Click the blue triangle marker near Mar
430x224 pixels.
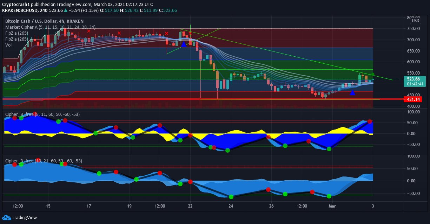(352, 92)
